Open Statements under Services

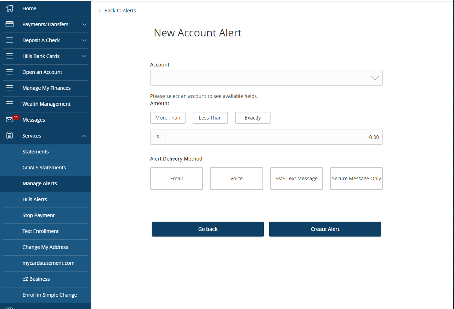[x=45, y=152]
